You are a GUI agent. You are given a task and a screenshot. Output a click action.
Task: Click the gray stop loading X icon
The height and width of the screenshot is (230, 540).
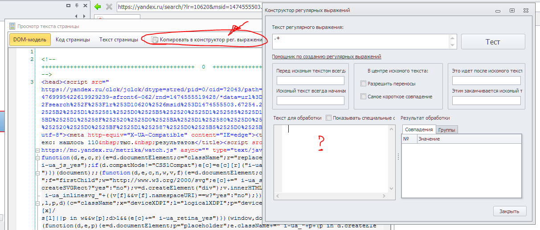tap(109, 7)
